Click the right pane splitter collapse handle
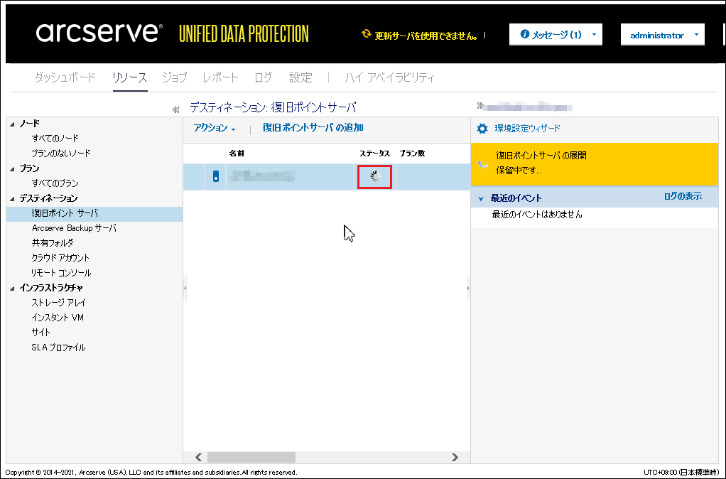 click(x=468, y=288)
